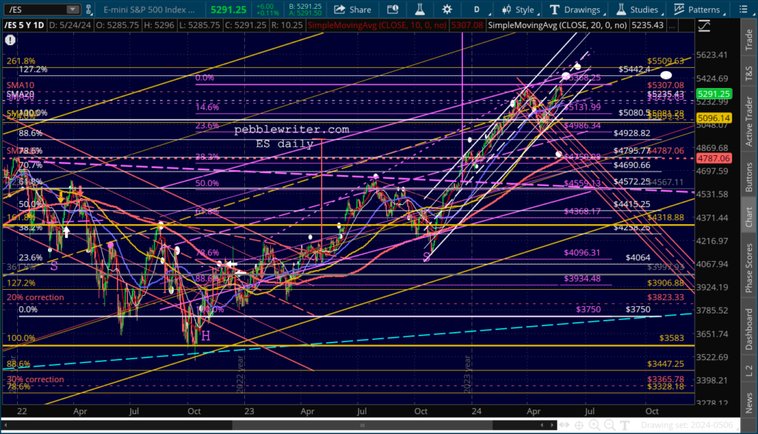Click the 20% correction label

click(36, 297)
